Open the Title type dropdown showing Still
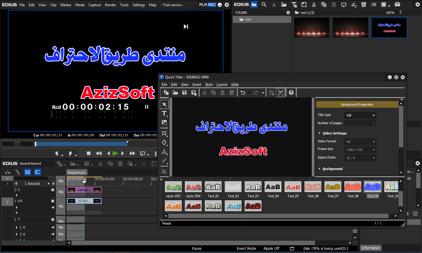The height and width of the screenshot is (253, 422). [360, 115]
